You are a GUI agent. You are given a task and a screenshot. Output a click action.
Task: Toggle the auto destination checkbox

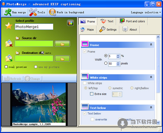(x=43, y=53)
